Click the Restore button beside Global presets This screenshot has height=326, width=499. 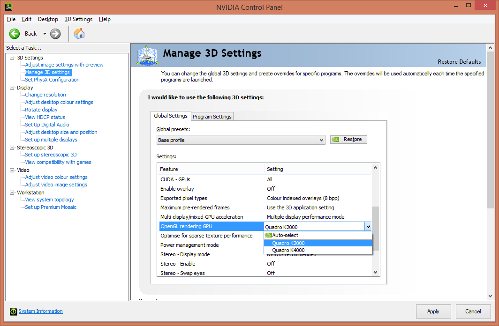(x=348, y=140)
